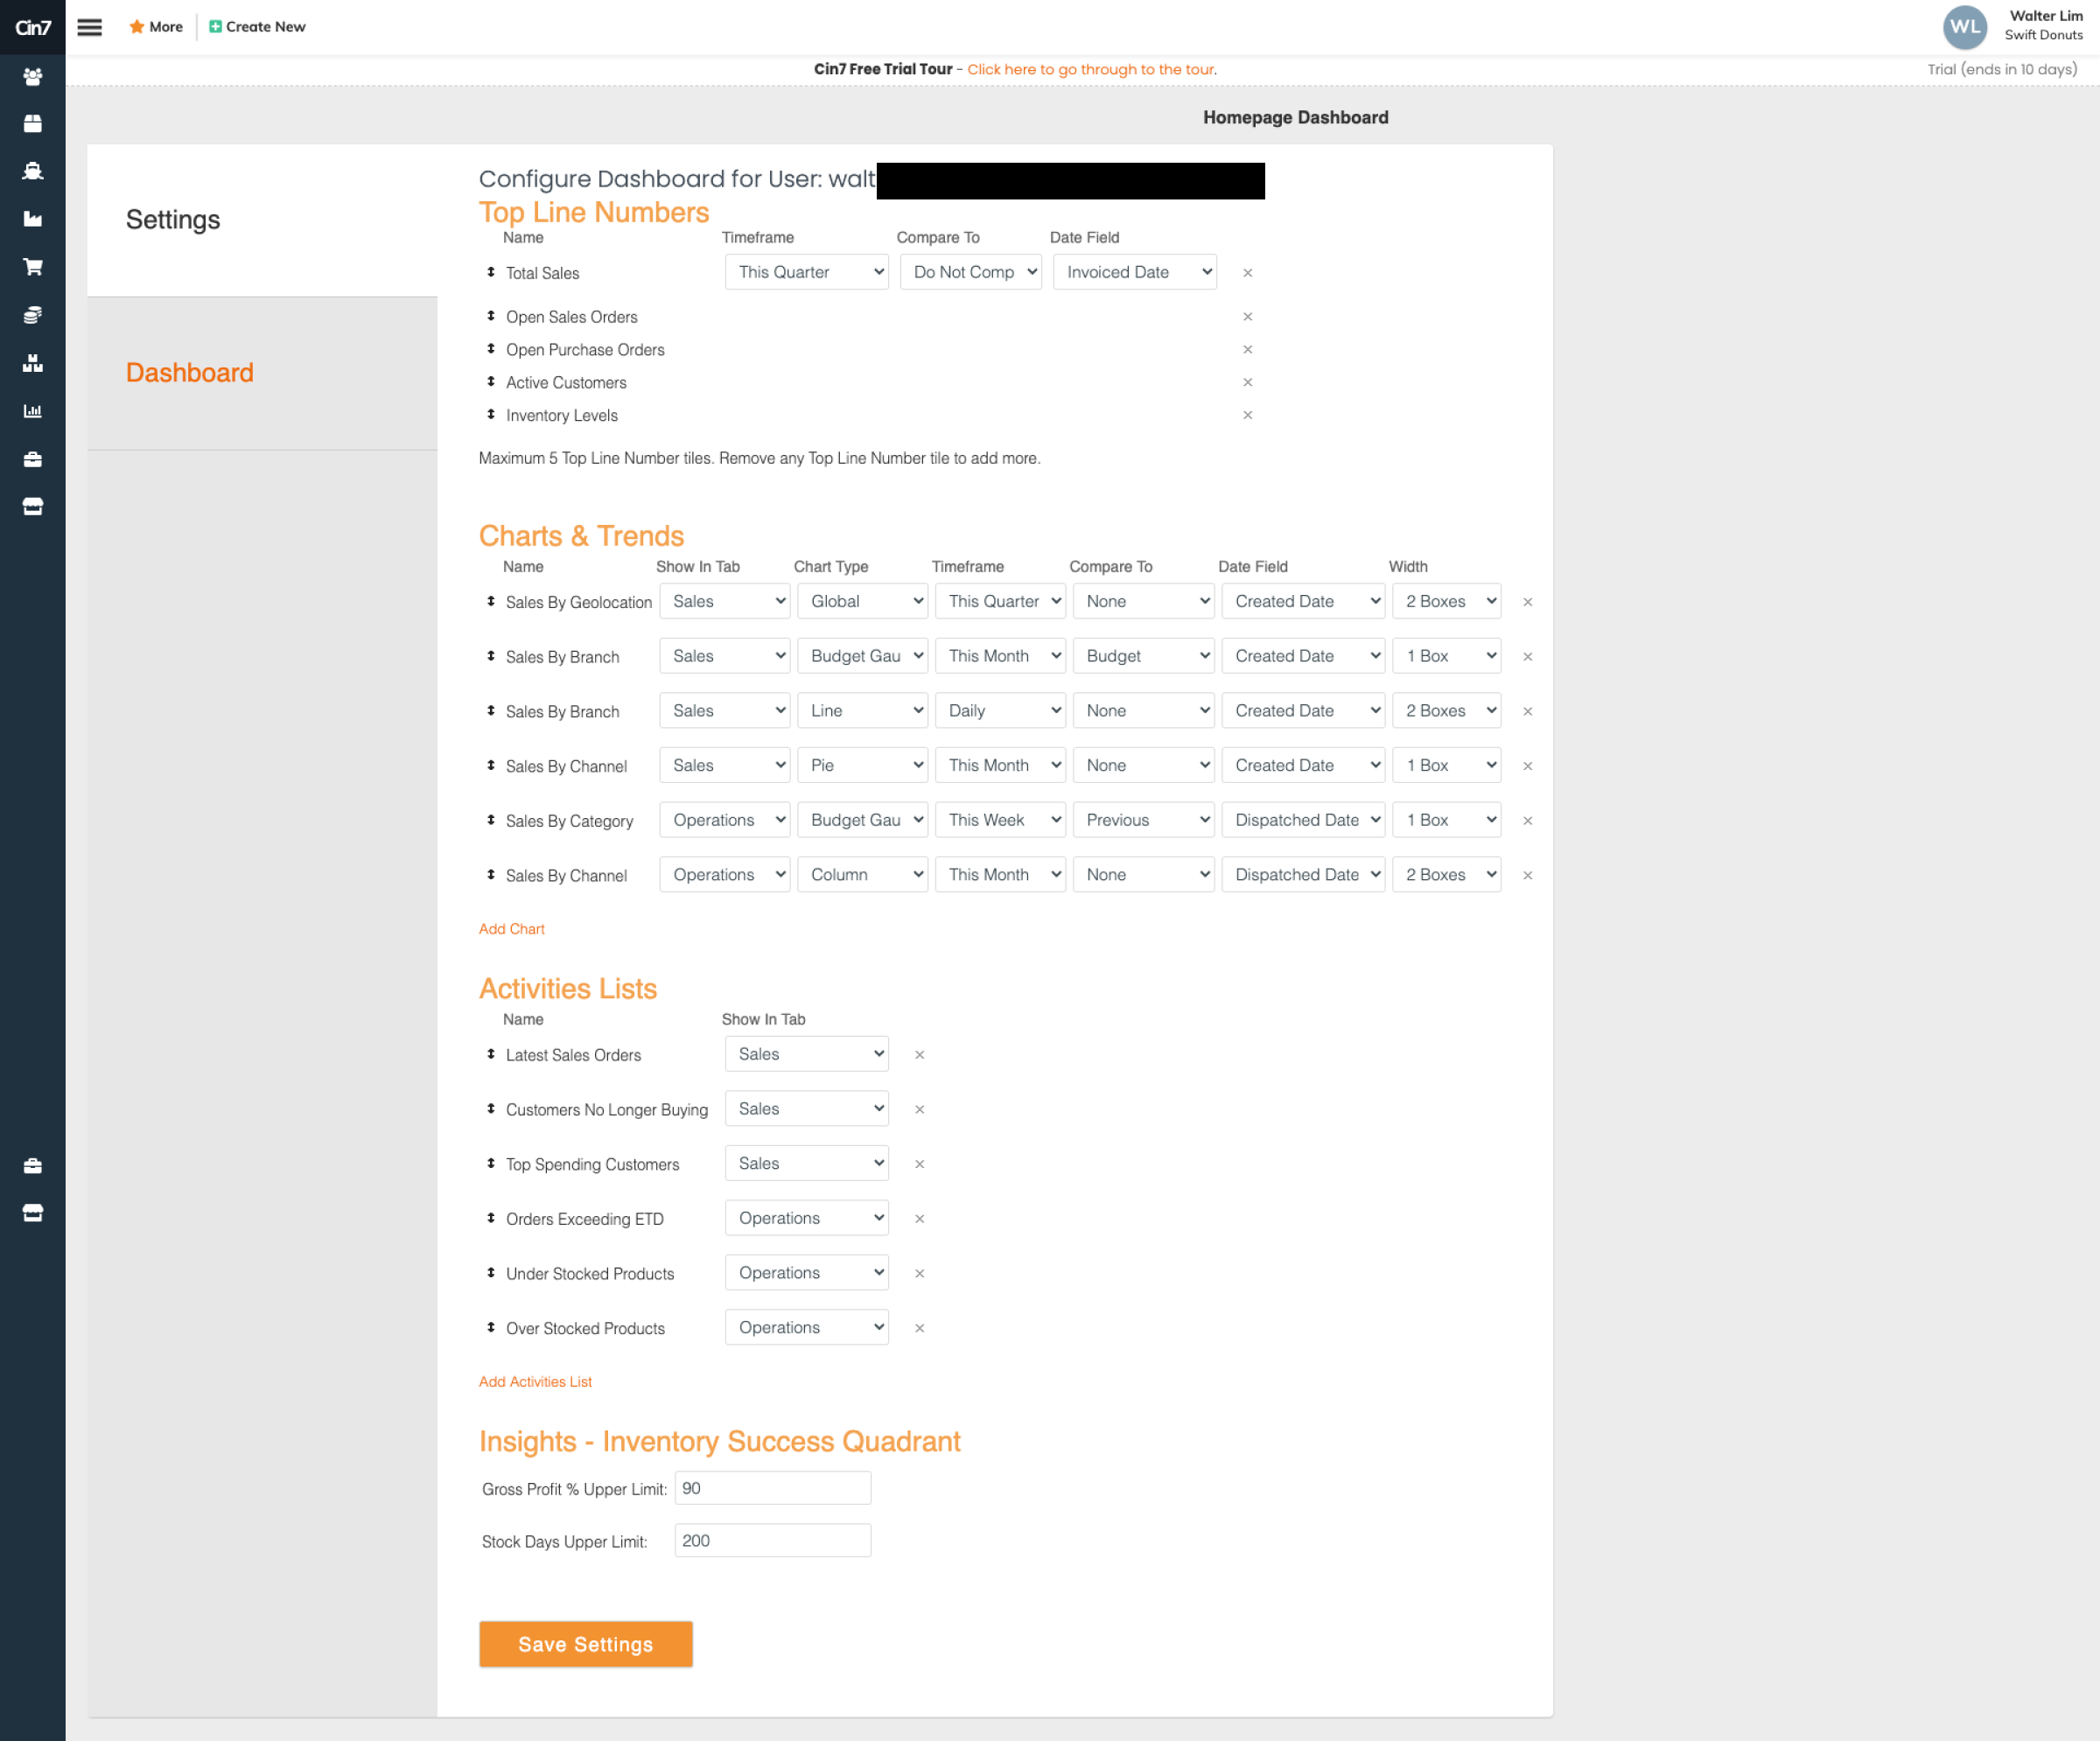Remove the Over Stocked Products list

point(919,1328)
